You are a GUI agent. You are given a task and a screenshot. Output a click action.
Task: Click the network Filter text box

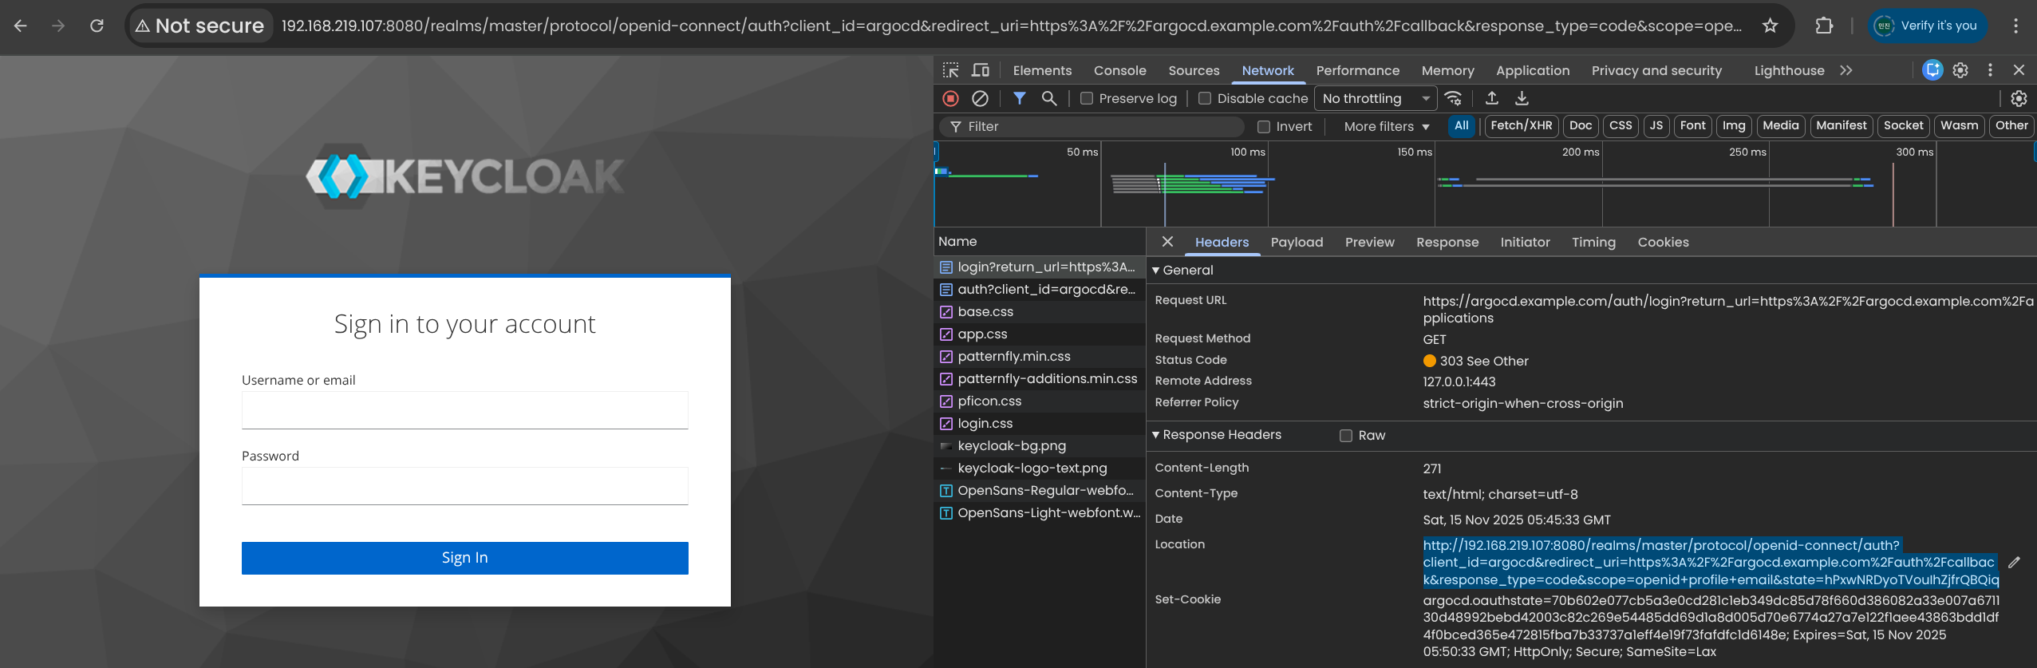pyautogui.click(x=1092, y=126)
